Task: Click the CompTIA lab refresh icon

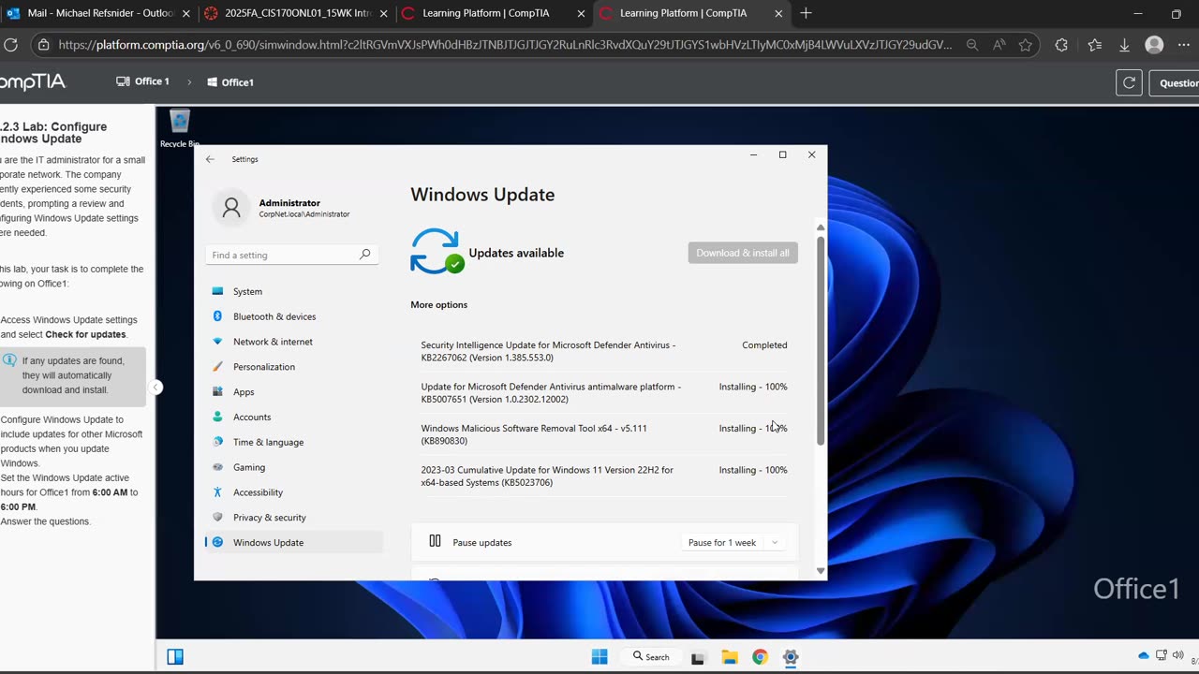Action: point(1129,82)
